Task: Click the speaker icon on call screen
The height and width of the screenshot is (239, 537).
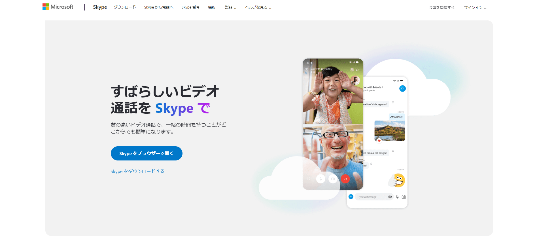Action: tap(358, 70)
